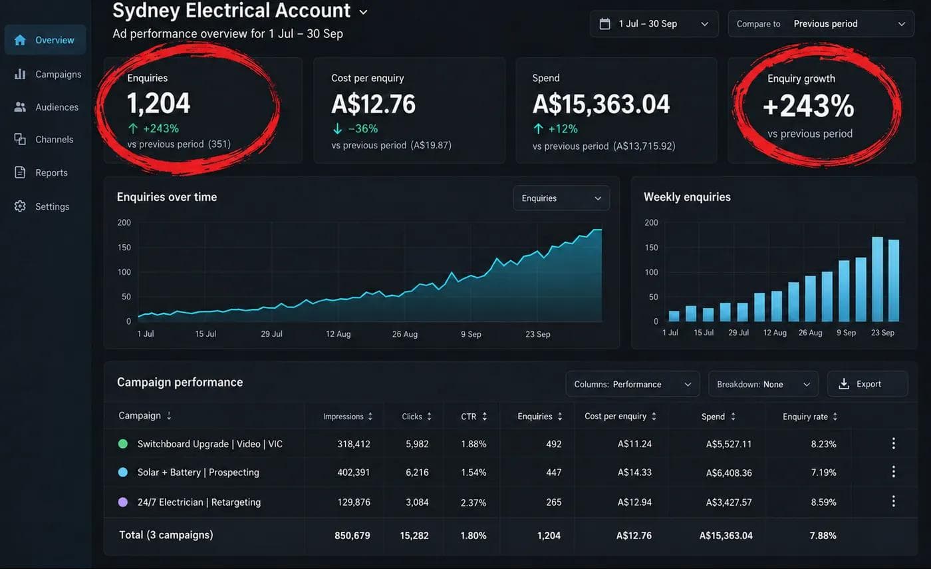Click the 8.23% enquiry rate cell
The height and width of the screenshot is (569, 931).
click(x=823, y=444)
